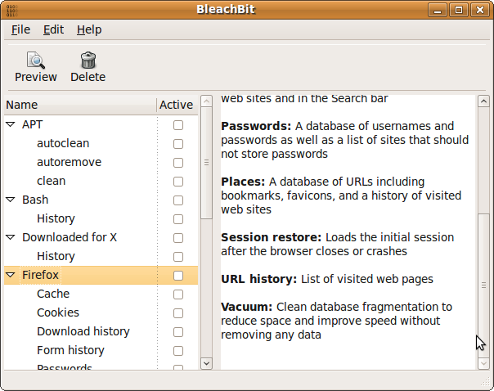
Task: Check the Bash History checkbox
Action: click(x=177, y=218)
